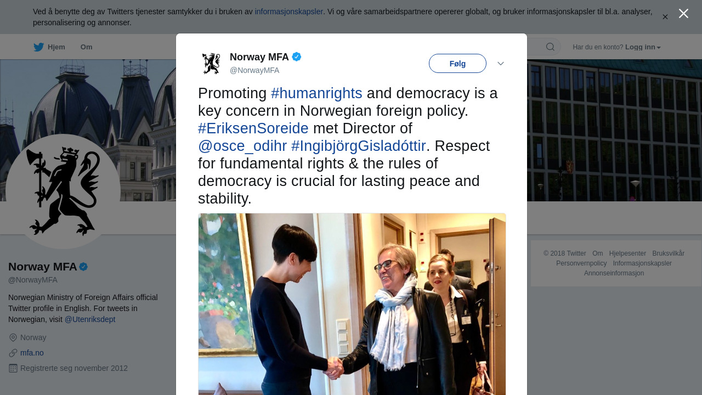702x395 pixels.
Task: Open the mfa.no website link
Action: (x=32, y=353)
